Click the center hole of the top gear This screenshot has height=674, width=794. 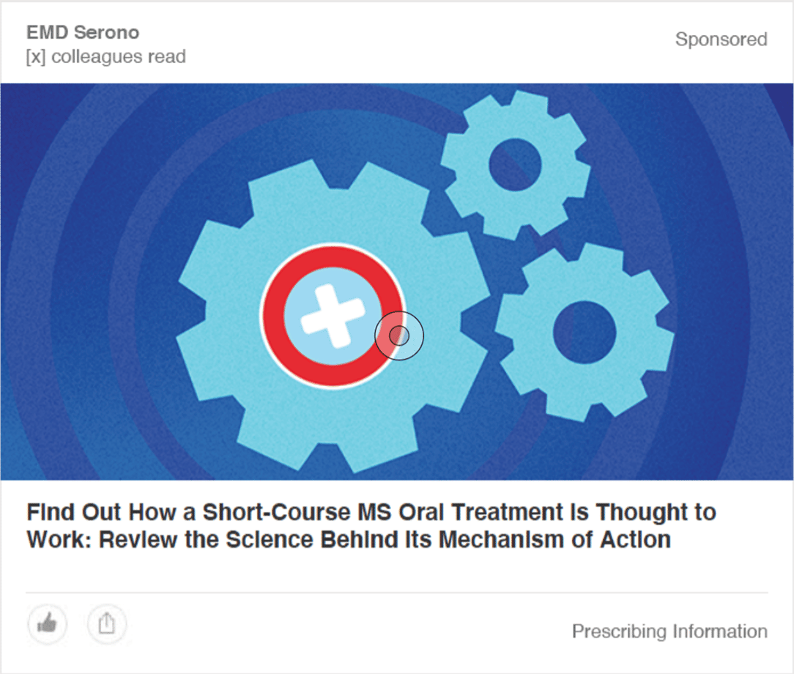tap(514, 163)
